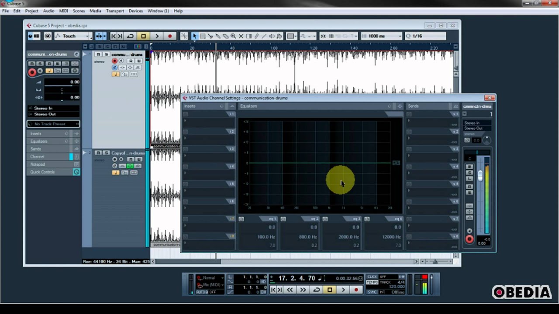Click record button in channel settings strip
The height and width of the screenshot is (314, 559).
[469, 239]
